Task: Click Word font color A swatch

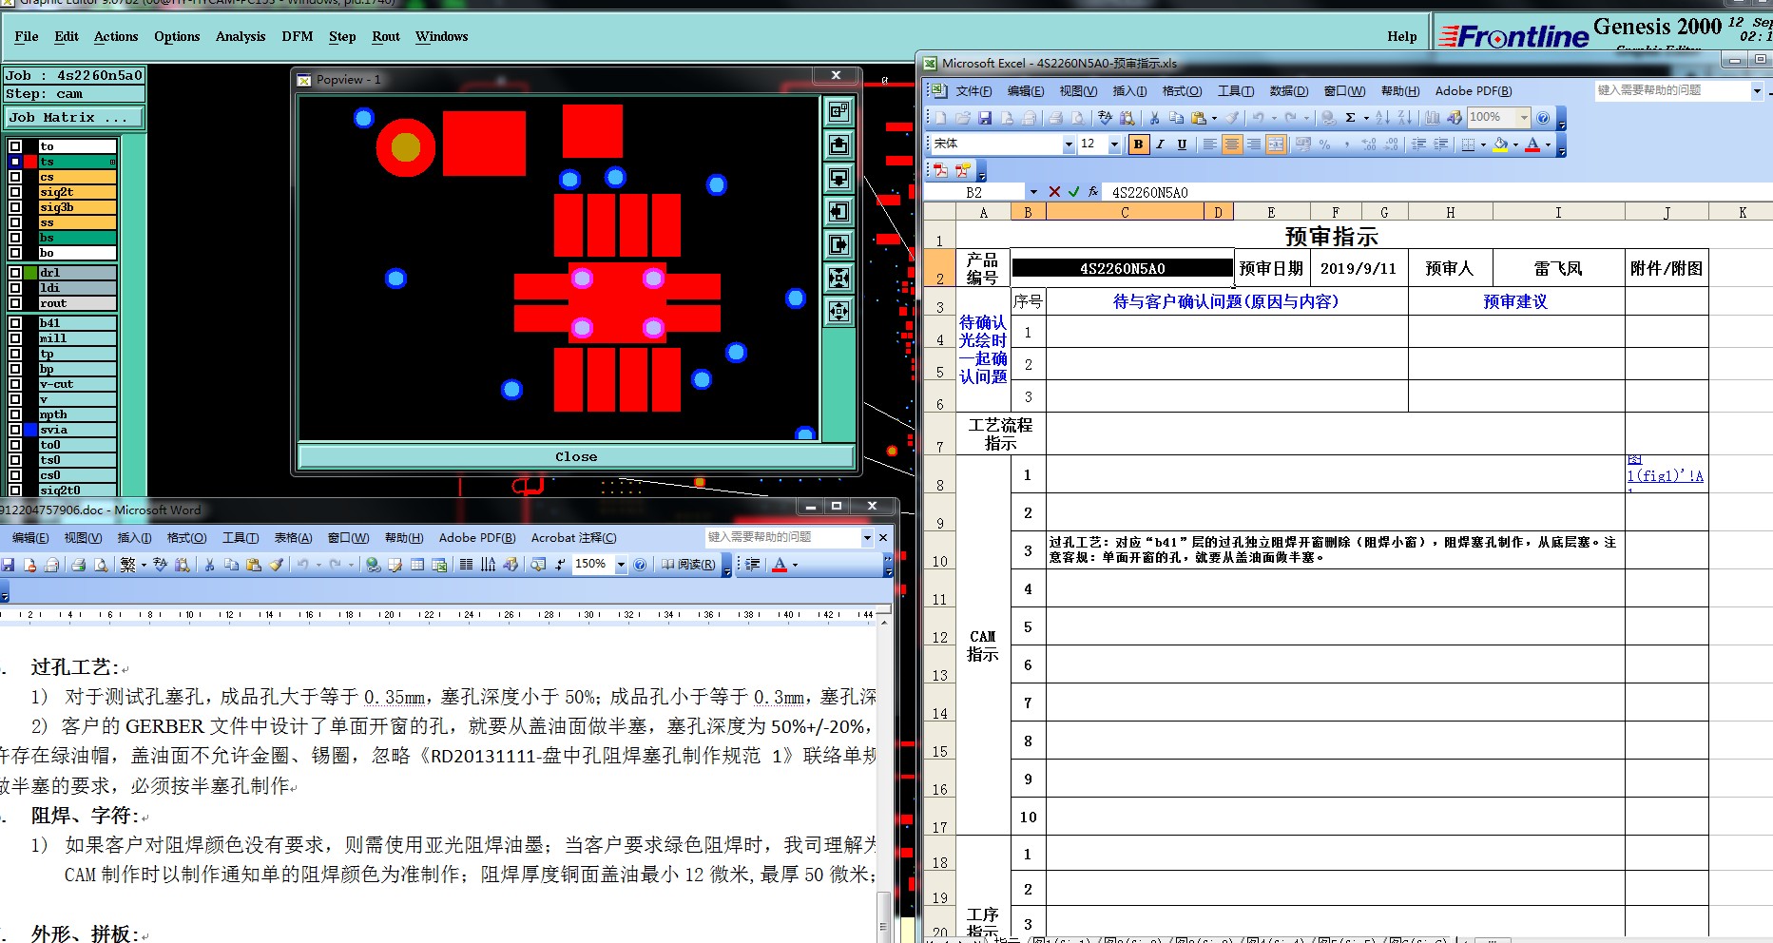Action: click(x=780, y=565)
